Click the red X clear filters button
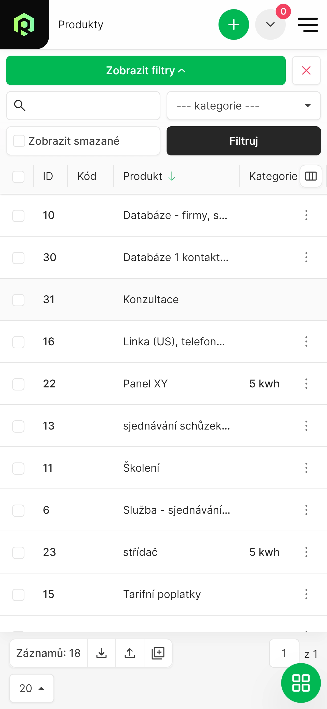 pos(306,70)
